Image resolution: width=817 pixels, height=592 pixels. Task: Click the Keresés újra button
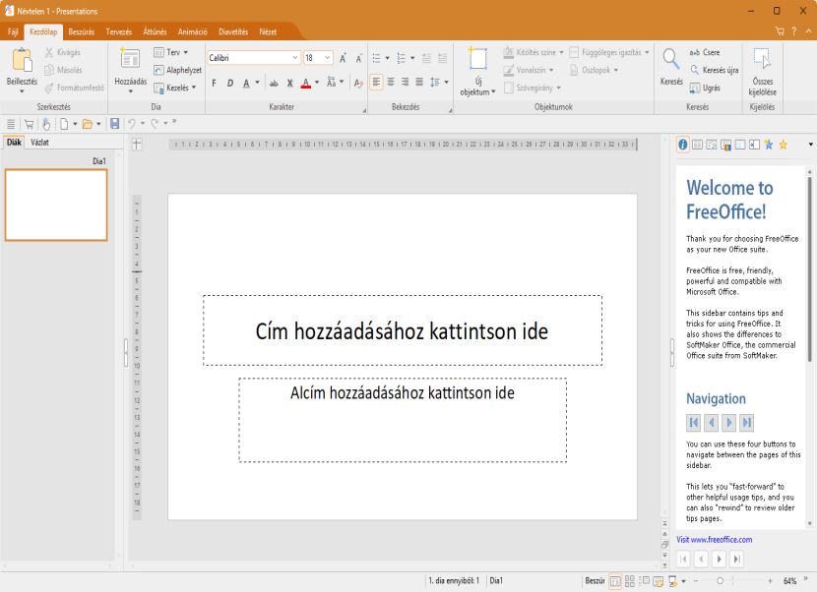click(x=714, y=70)
